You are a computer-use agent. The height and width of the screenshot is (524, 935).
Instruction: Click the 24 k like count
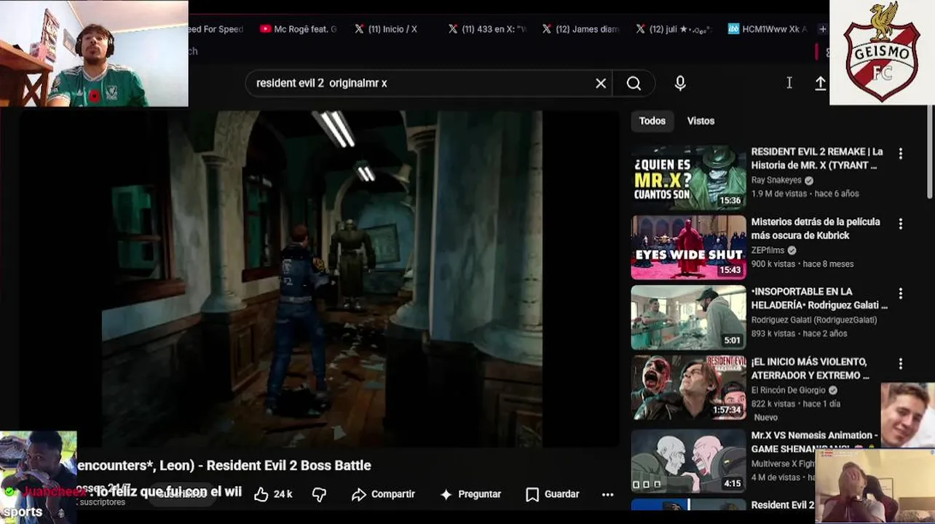tap(283, 495)
